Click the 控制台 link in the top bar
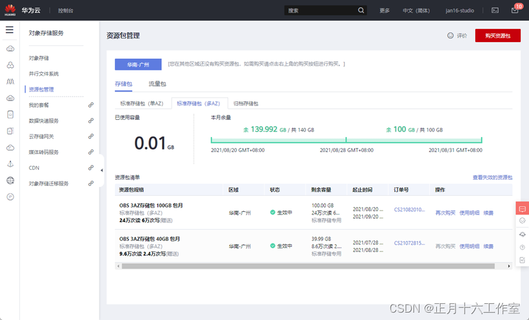Viewport: 529px width, 320px height. click(66, 11)
